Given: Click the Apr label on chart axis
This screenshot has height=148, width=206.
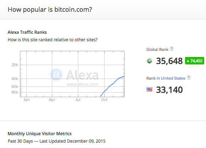Looking at the screenshot, I should pyautogui.click(x=52, y=100).
